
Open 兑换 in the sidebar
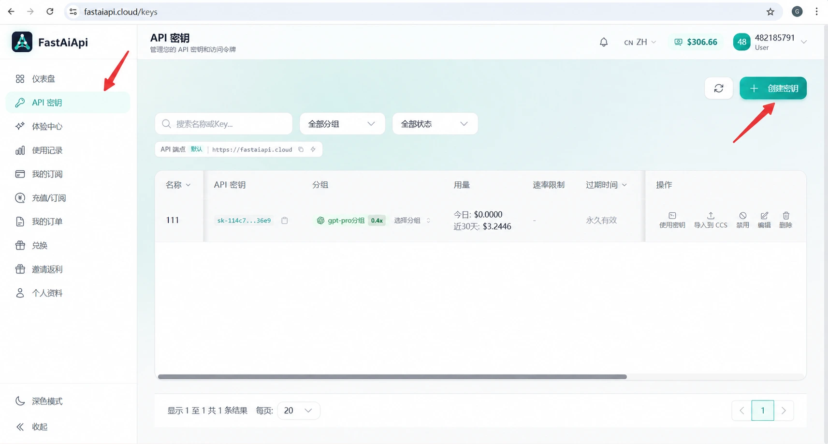(68, 245)
